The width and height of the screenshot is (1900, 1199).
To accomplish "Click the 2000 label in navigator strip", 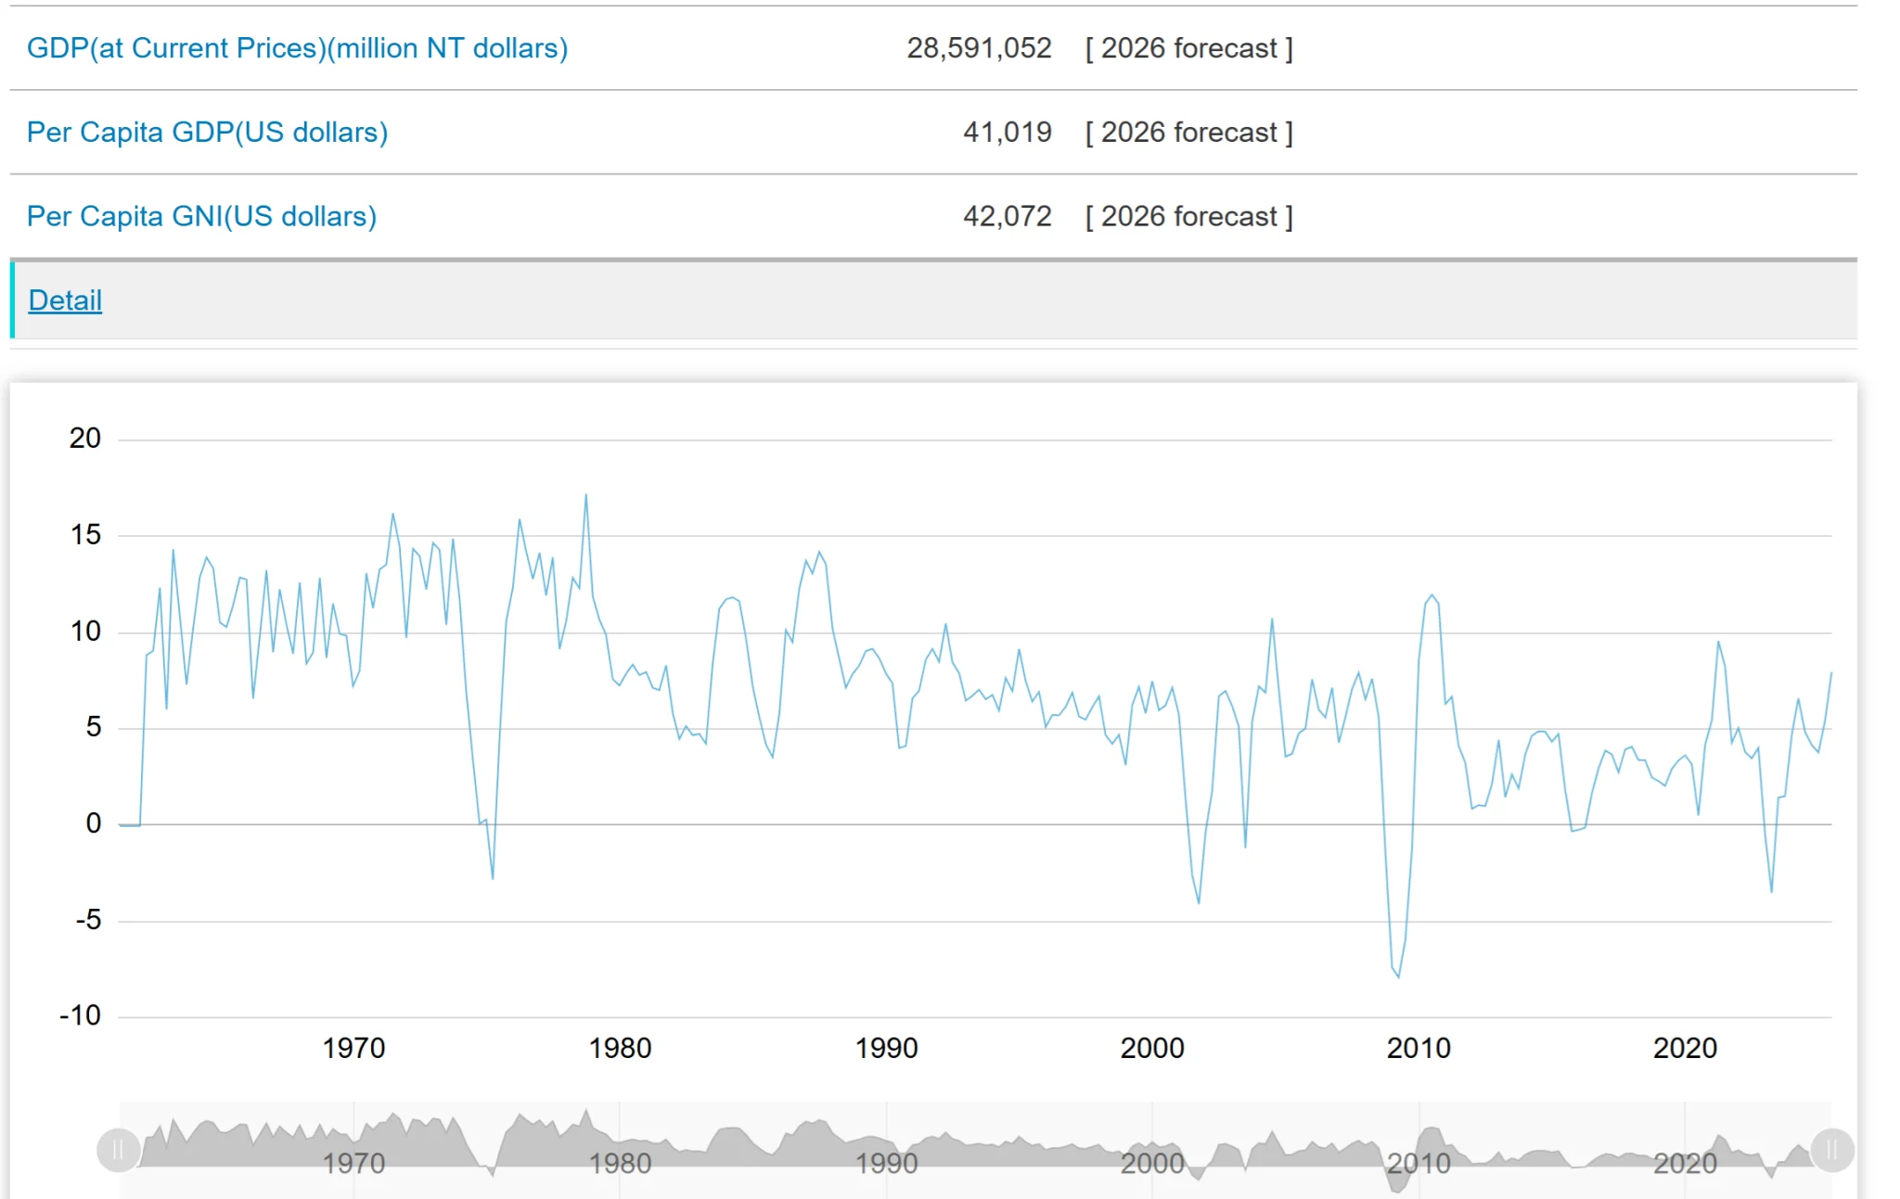I will pyautogui.click(x=1152, y=1163).
